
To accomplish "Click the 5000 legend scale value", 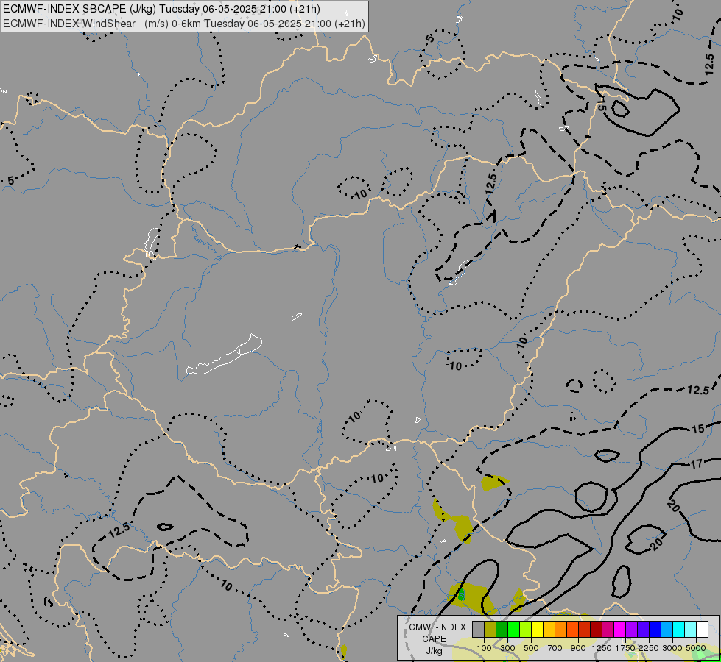I will [x=696, y=648].
